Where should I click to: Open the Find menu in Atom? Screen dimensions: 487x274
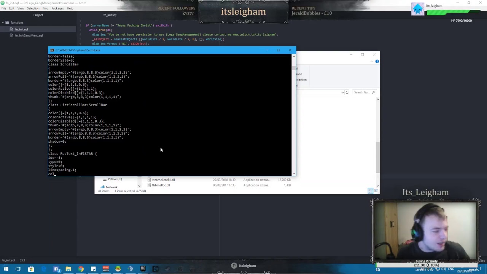(45, 8)
